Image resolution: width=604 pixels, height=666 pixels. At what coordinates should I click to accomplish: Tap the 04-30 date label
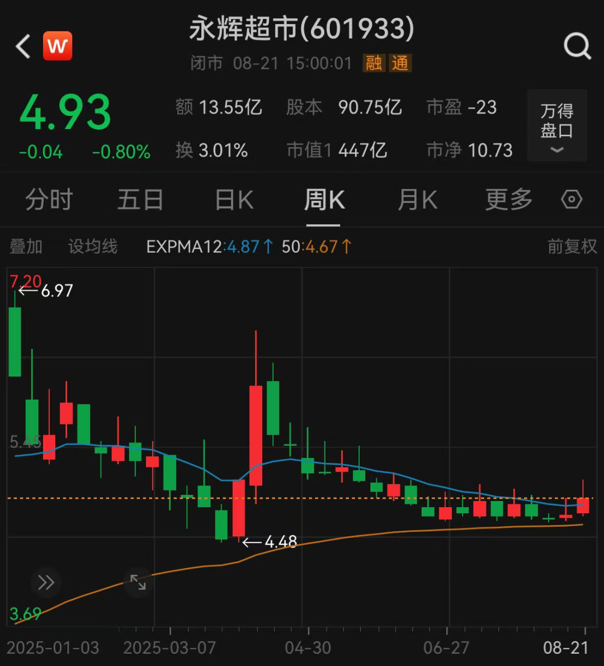point(308,648)
